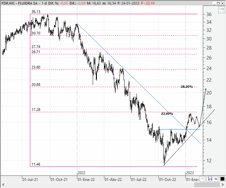Click the Dif. % -0,55 value

(64, 3)
